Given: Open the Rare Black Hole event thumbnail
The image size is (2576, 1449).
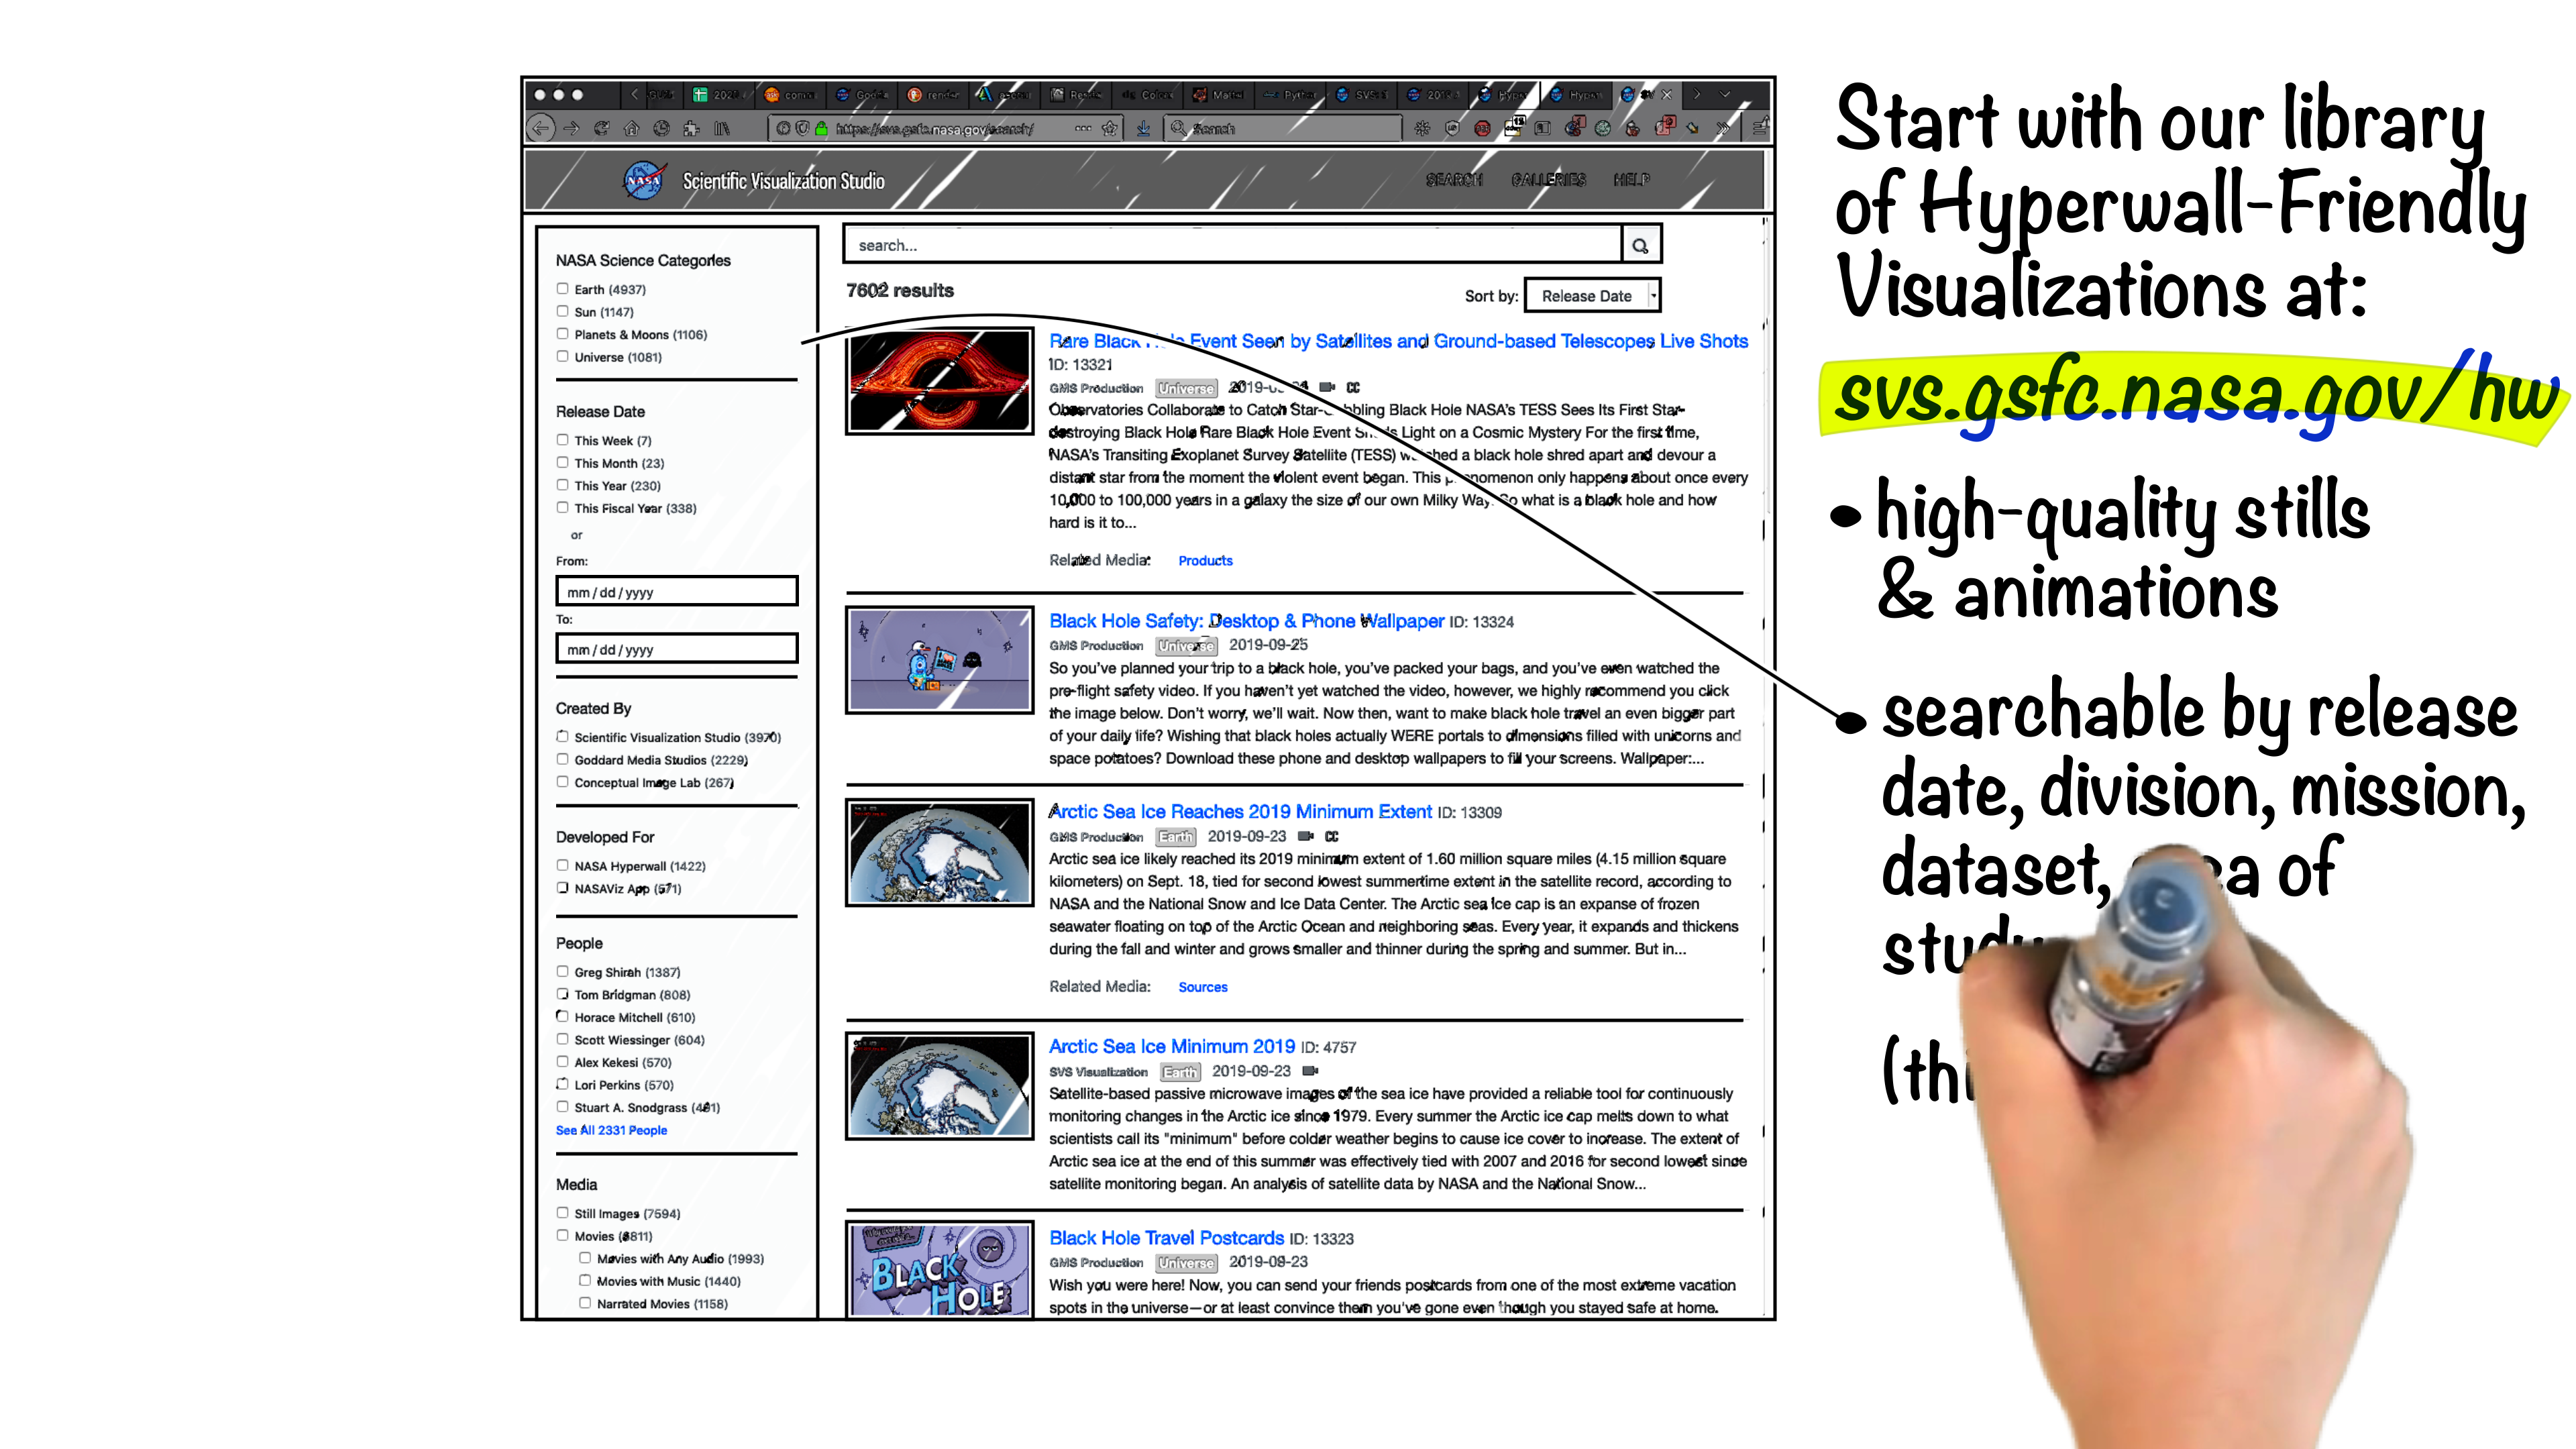Looking at the screenshot, I should point(939,381).
